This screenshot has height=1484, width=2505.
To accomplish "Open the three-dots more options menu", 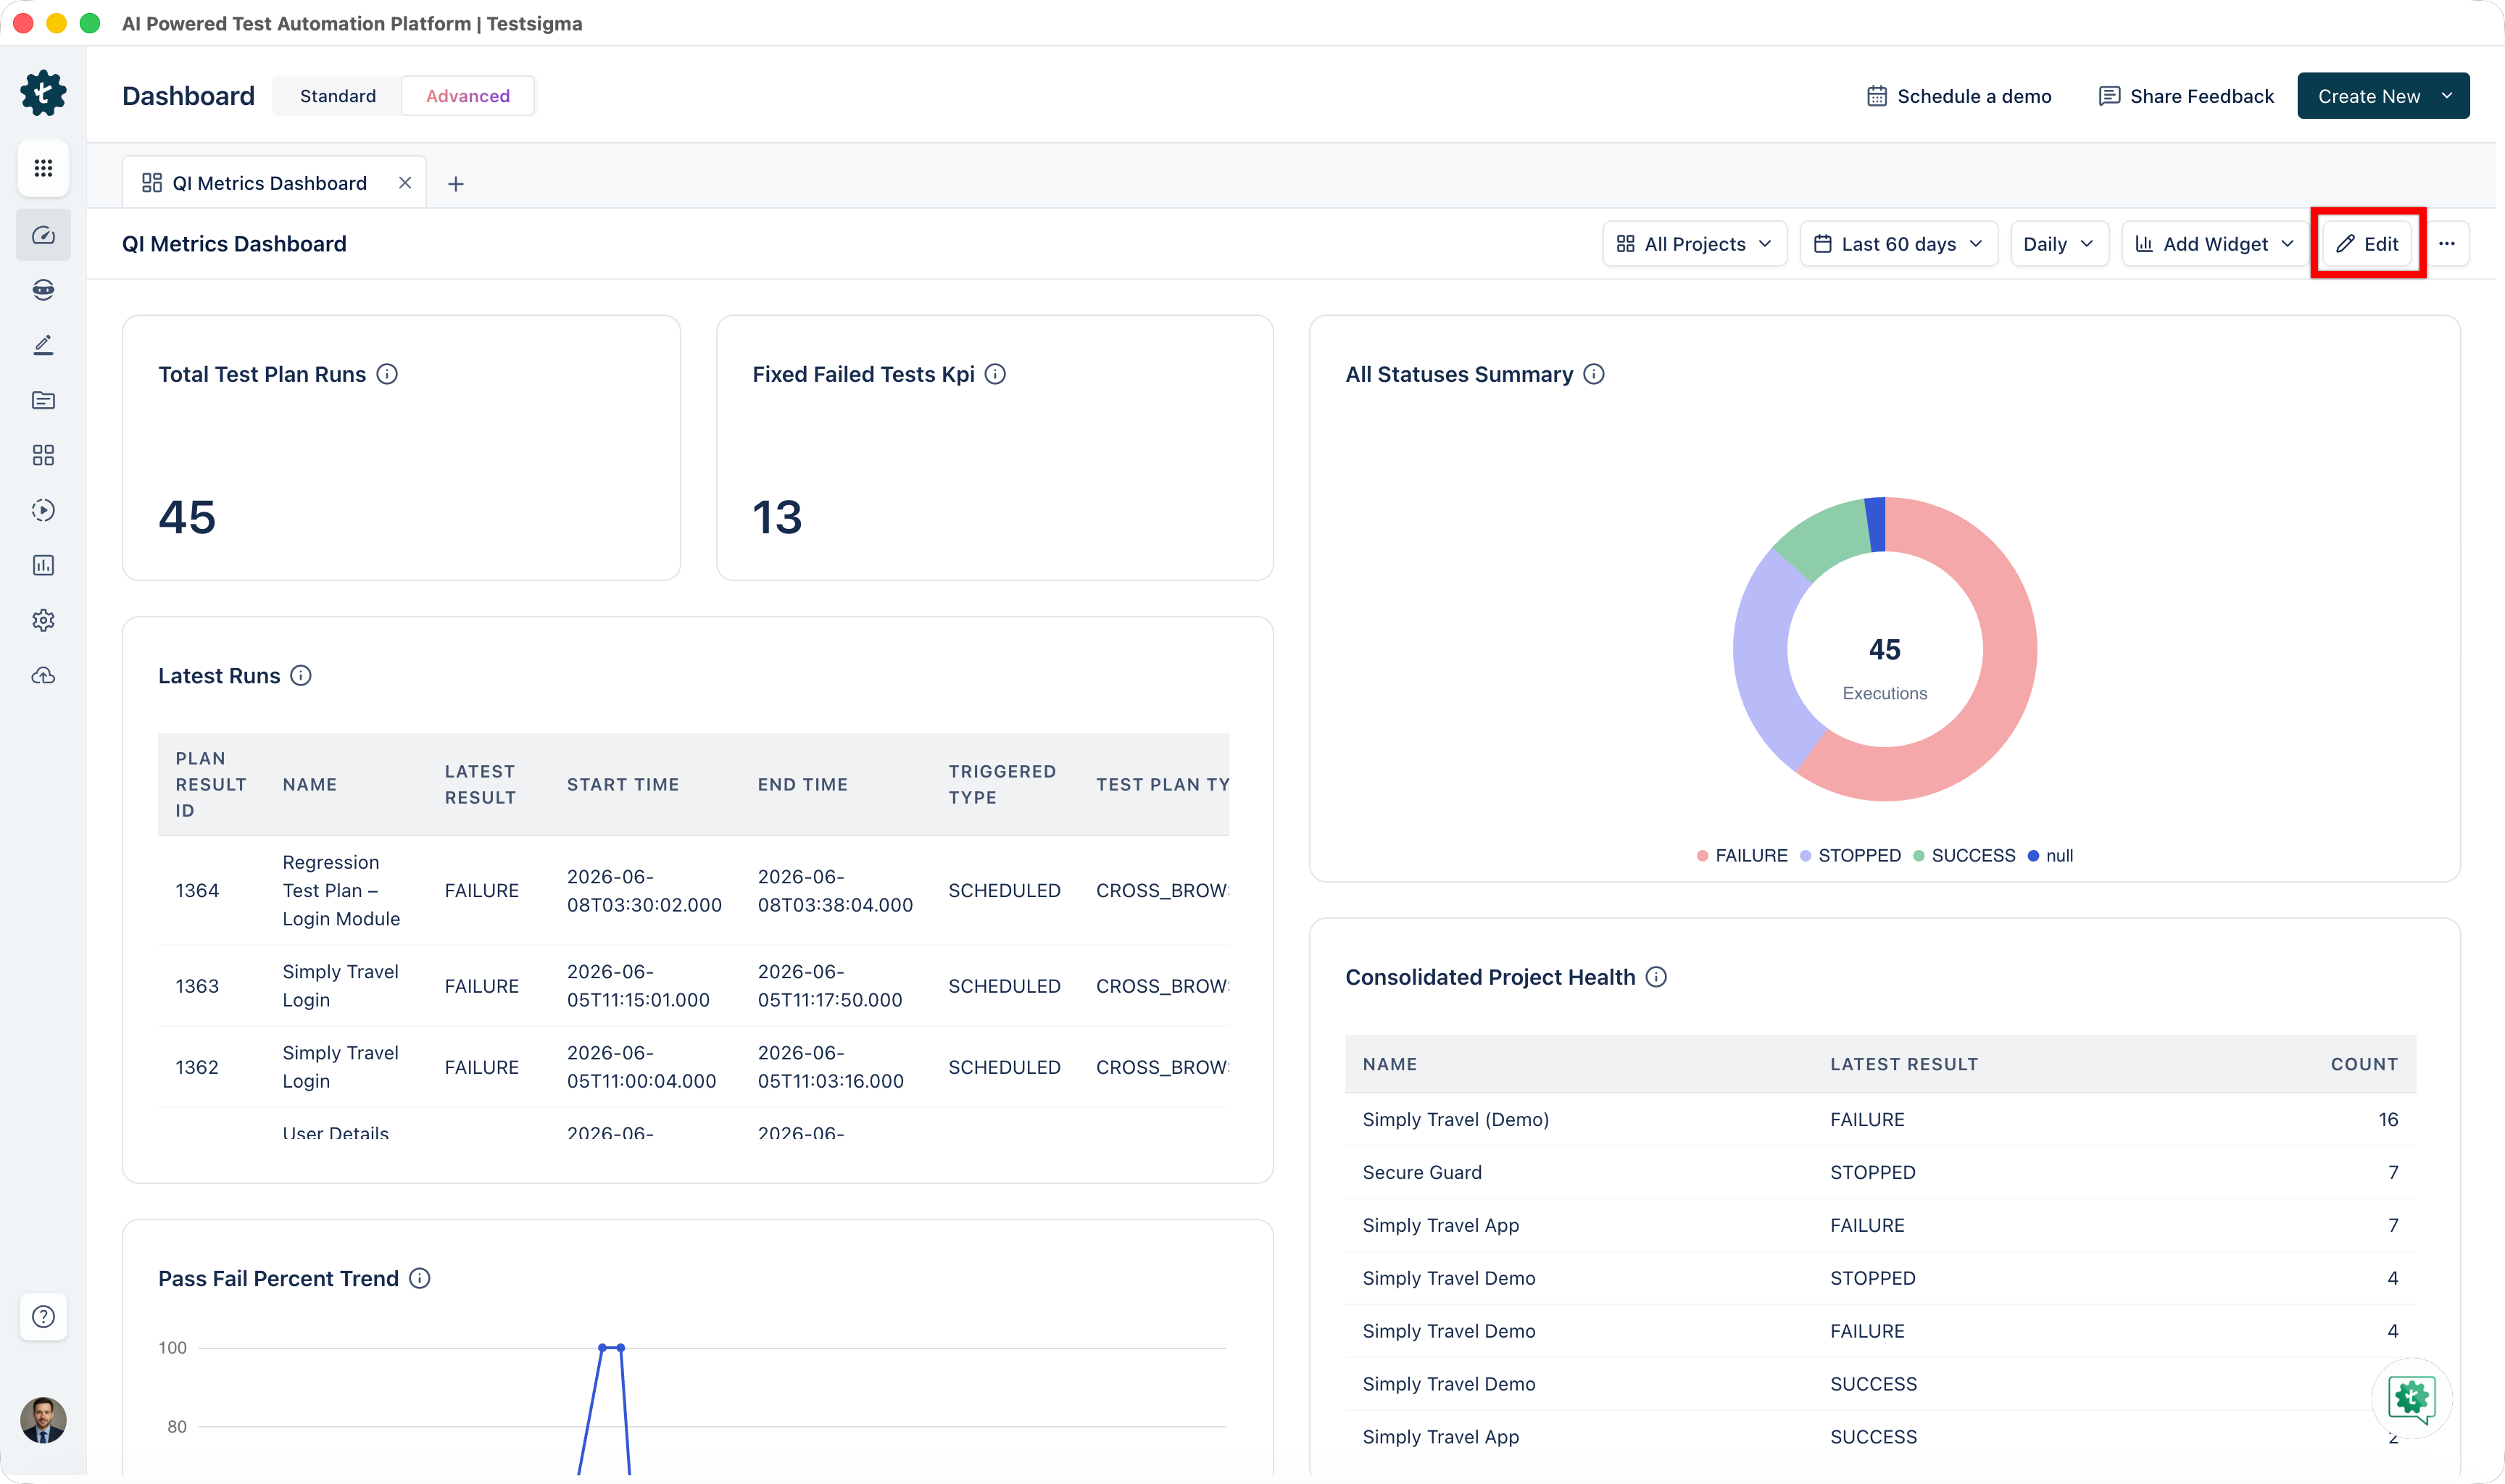I will [2446, 244].
